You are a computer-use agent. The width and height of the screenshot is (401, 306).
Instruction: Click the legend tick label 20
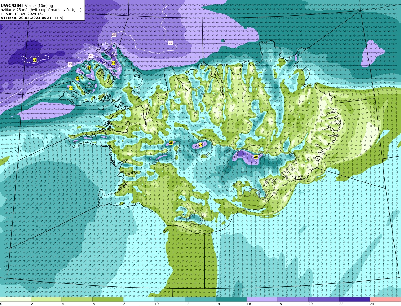coord(310,304)
